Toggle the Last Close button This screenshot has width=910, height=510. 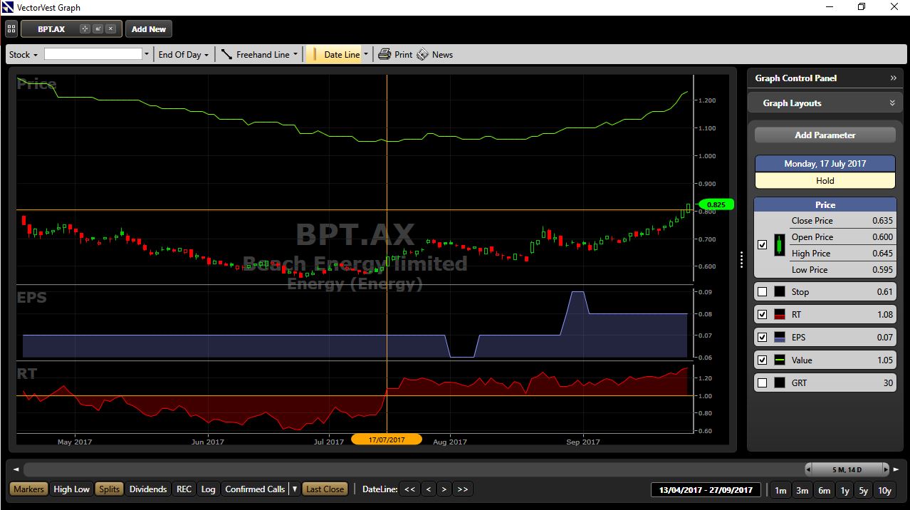point(325,489)
